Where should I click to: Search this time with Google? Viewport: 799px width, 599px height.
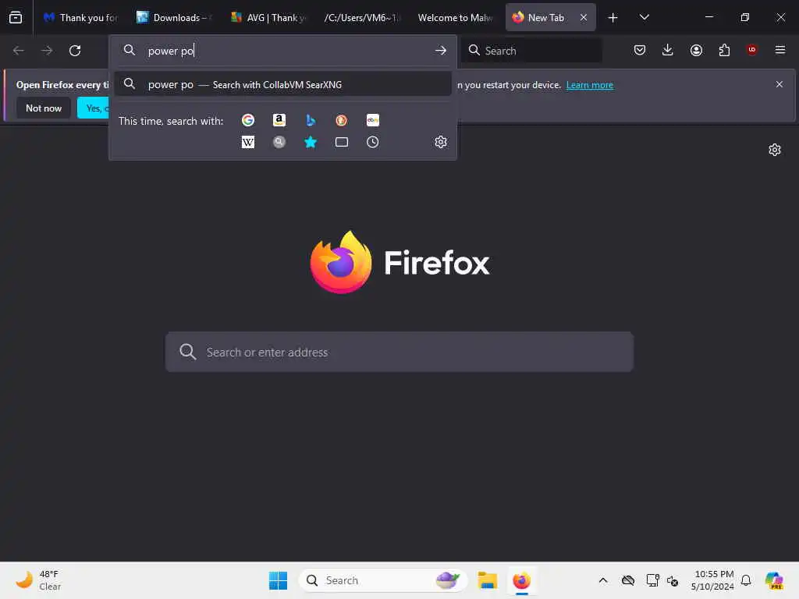[x=248, y=120]
